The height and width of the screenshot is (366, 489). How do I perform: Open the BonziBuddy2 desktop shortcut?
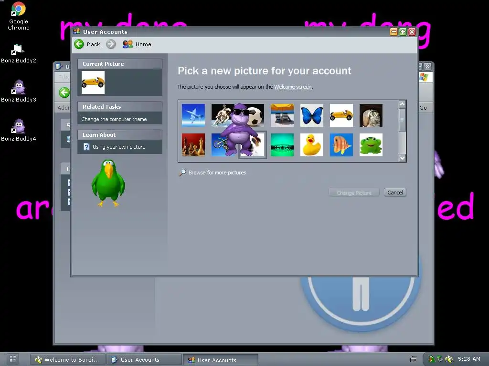[19, 53]
